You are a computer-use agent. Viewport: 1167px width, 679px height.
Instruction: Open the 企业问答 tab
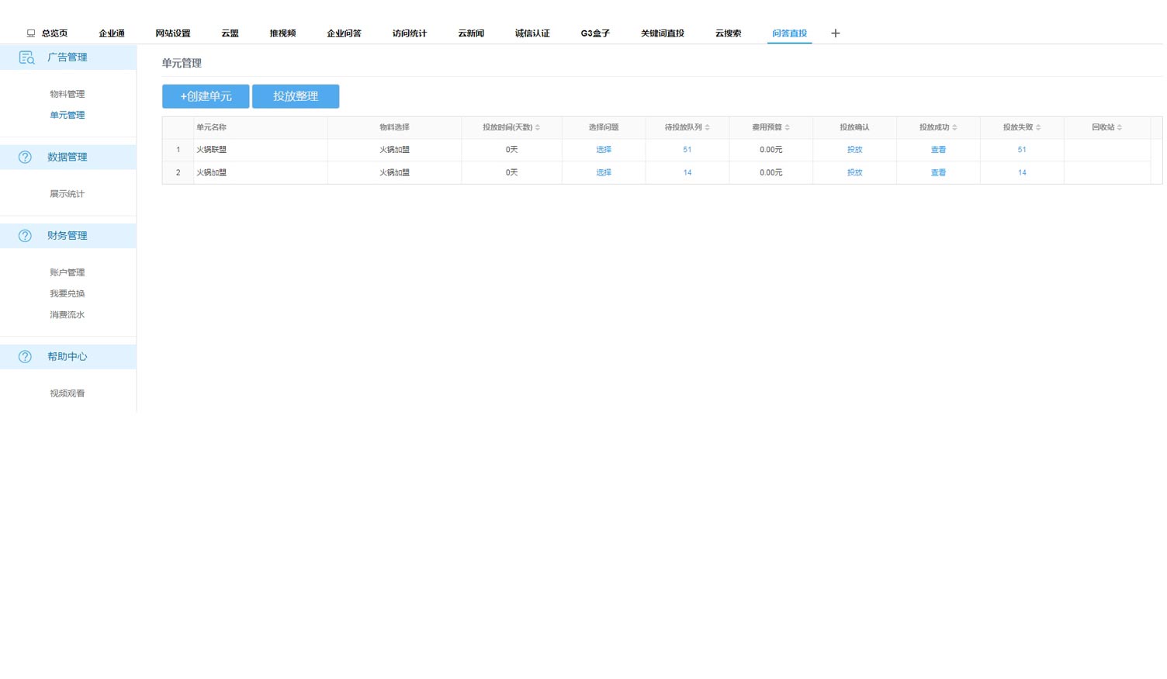344,33
